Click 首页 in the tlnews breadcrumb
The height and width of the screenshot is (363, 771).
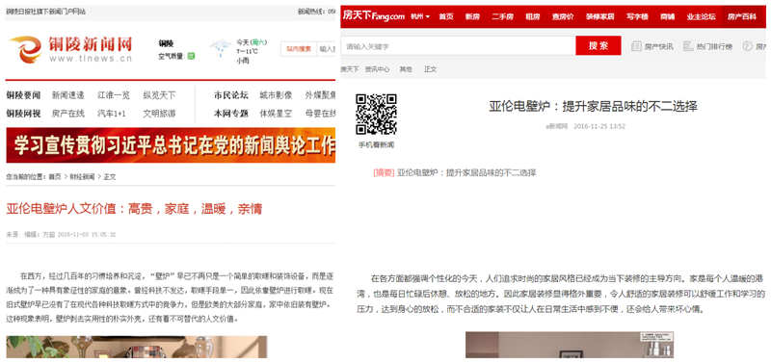pyautogui.click(x=55, y=176)
